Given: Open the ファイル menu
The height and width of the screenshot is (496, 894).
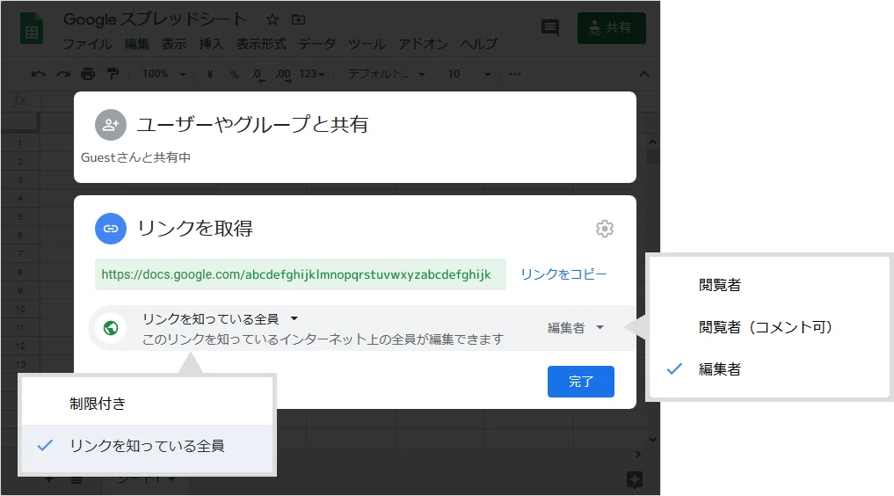Looking at the screenshot, I should click(87, 44).
